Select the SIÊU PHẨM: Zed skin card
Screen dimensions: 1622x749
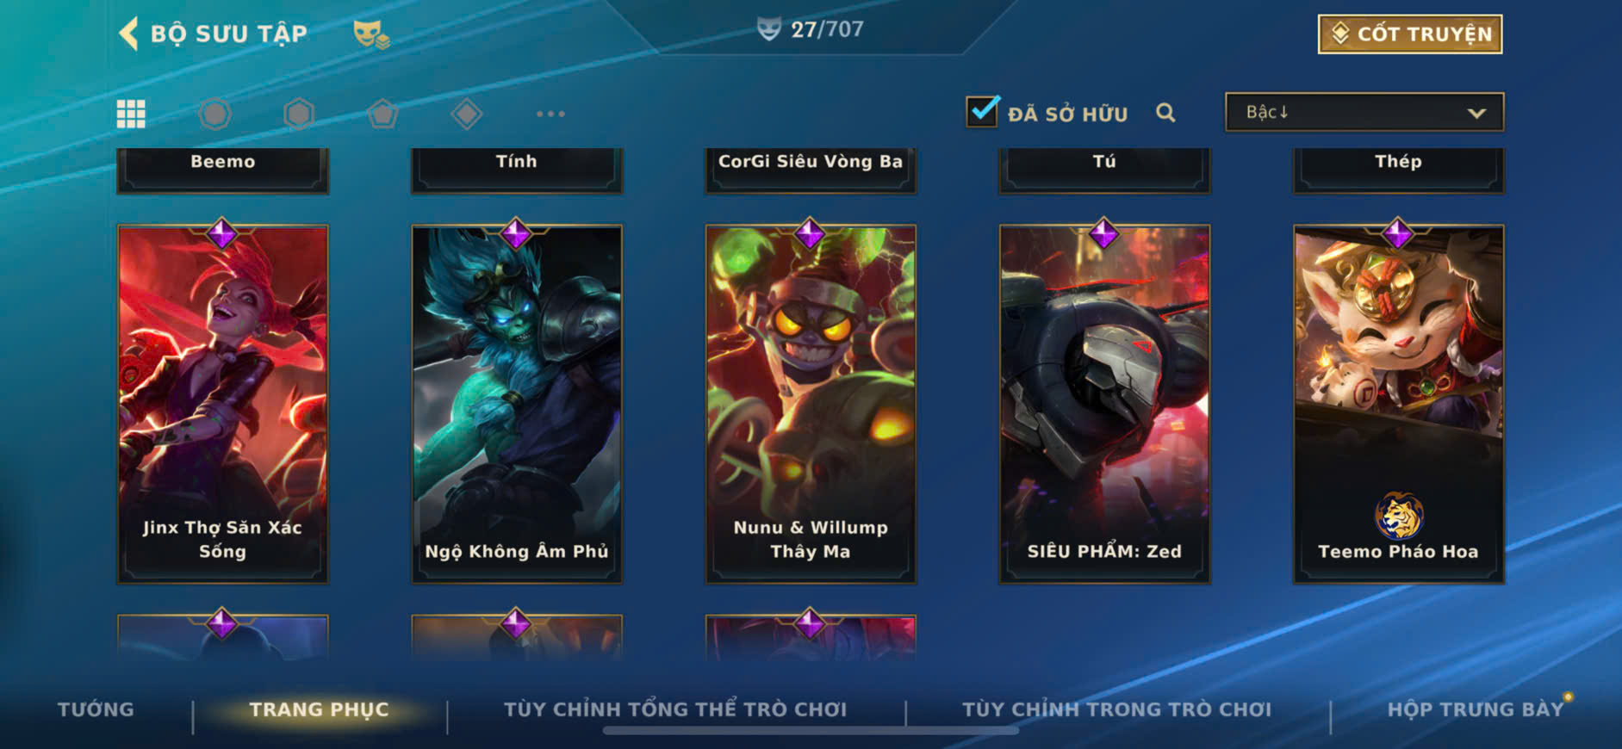(x=1104, y=404)
